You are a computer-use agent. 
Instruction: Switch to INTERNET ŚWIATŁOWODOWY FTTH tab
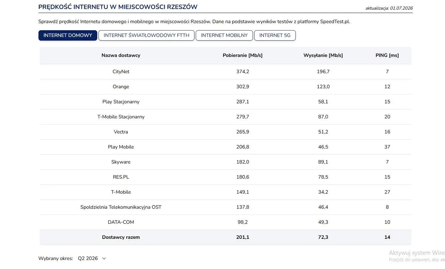pyautogui.click(x=146, y=35)
